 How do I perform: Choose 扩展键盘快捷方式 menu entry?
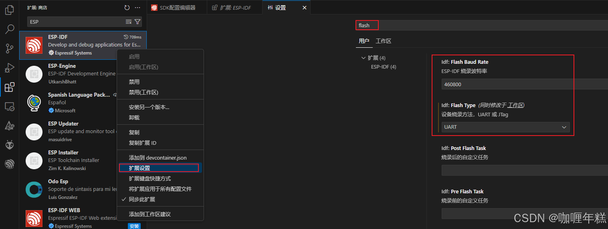pos(160,178)
